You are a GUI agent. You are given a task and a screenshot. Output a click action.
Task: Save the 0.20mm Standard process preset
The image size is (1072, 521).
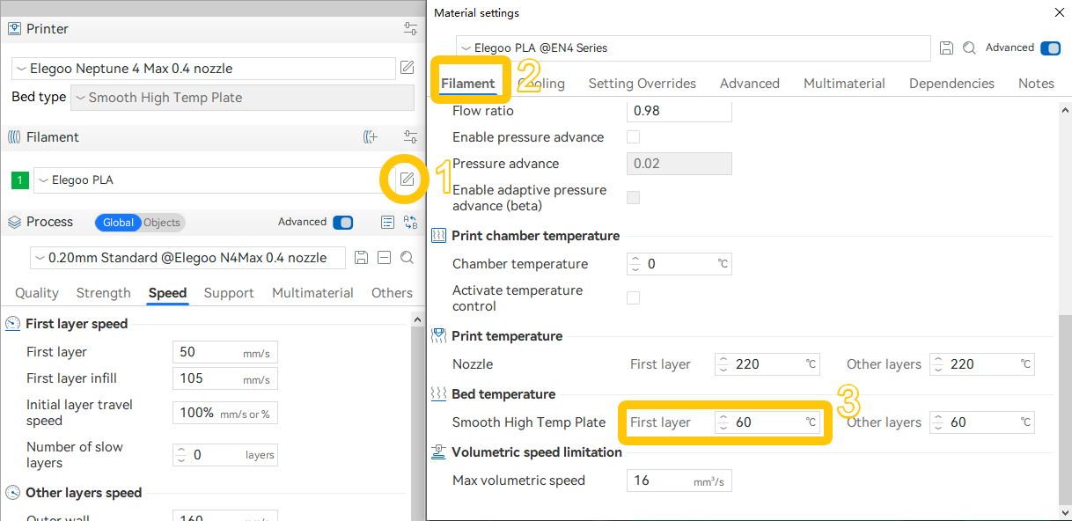pyautogui.click(x=361, y=258)
